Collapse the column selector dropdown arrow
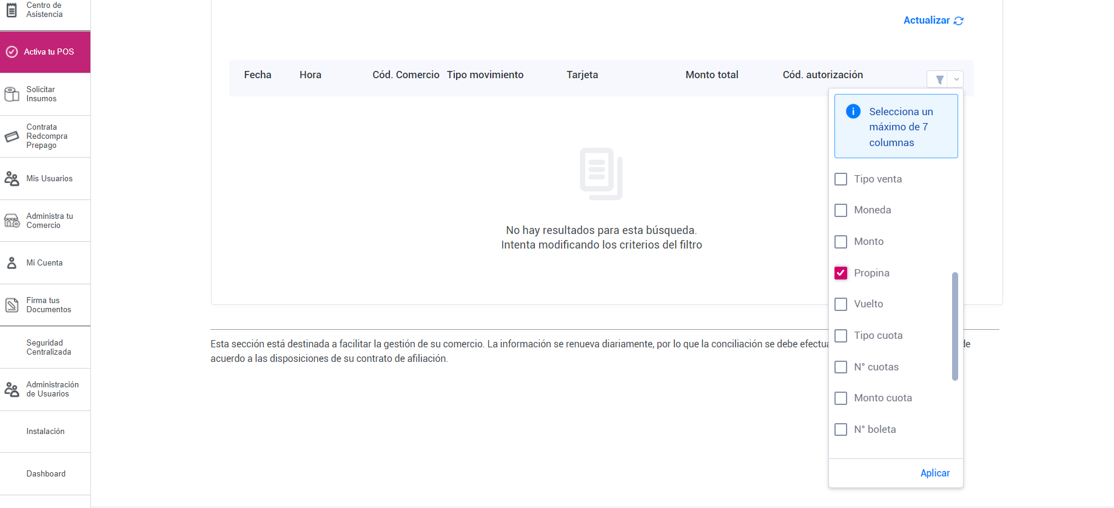The width and height of the screenshot is (1114, 508). [956, 79]
